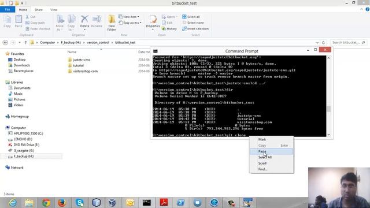Screen dimensions: 370x208
Task: Click the Rename ribbon icon
Action: pos(97,21)
